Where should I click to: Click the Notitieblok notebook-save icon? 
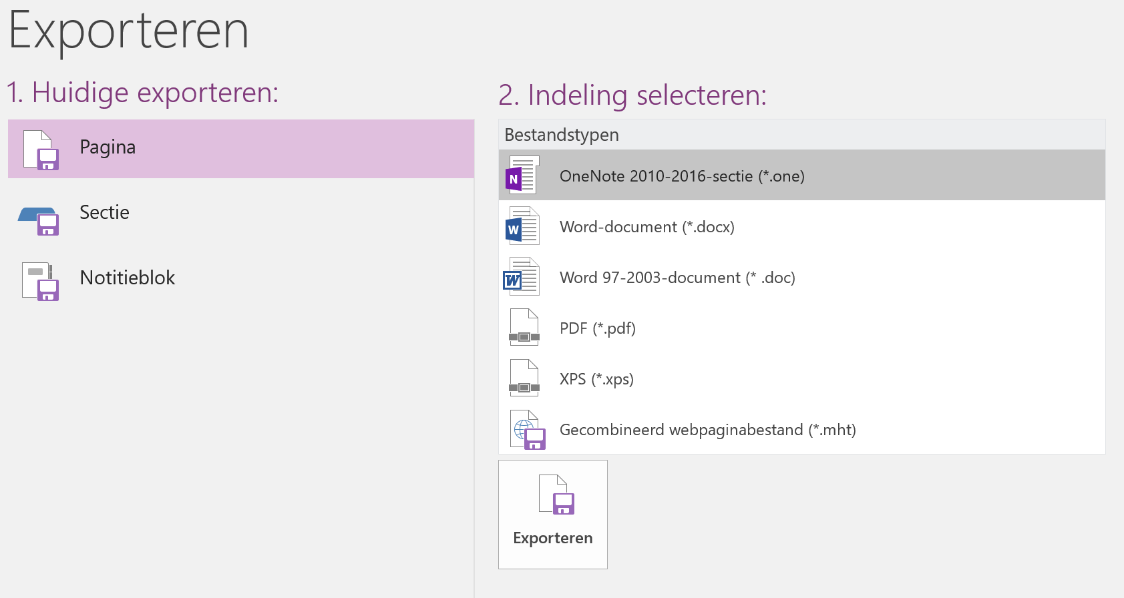tap(40, 281)
